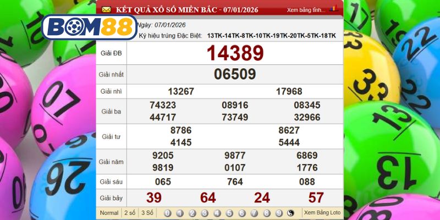Click first prize number 06509
The image size is (440, 220).
pos(235,74)
